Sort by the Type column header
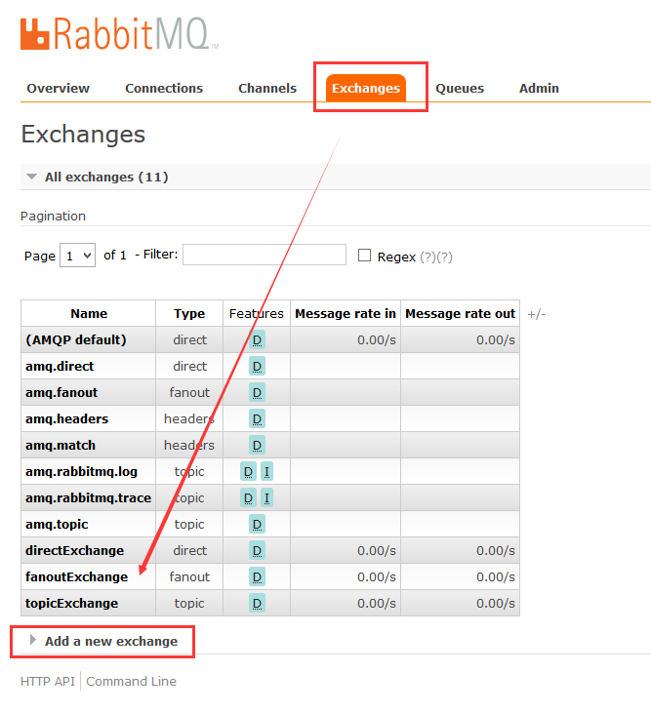This screenshot has width=651, height=713. point(189,314)
